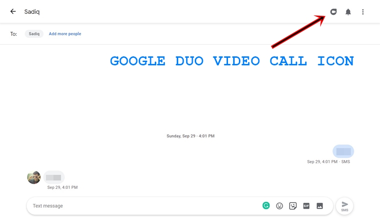Open the three-dot more options menu

click(x=363, y=12)
